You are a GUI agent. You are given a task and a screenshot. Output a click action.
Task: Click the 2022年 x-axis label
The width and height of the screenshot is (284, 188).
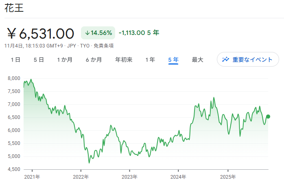click(81, 177)
